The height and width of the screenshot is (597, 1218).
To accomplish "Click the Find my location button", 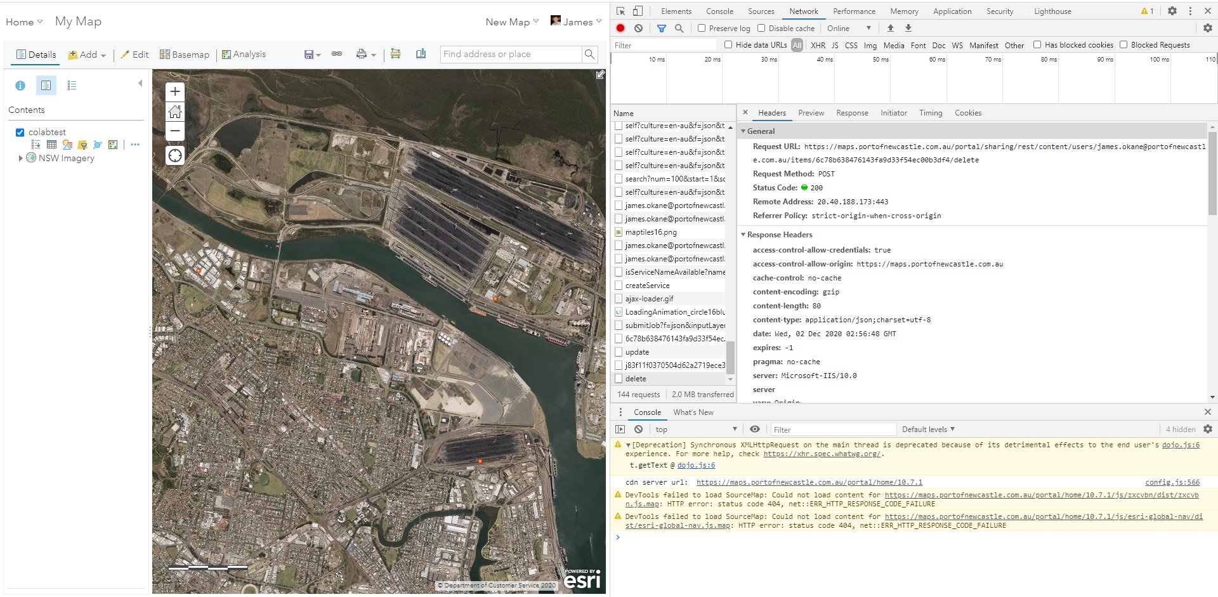I will (x=175, y=155).
